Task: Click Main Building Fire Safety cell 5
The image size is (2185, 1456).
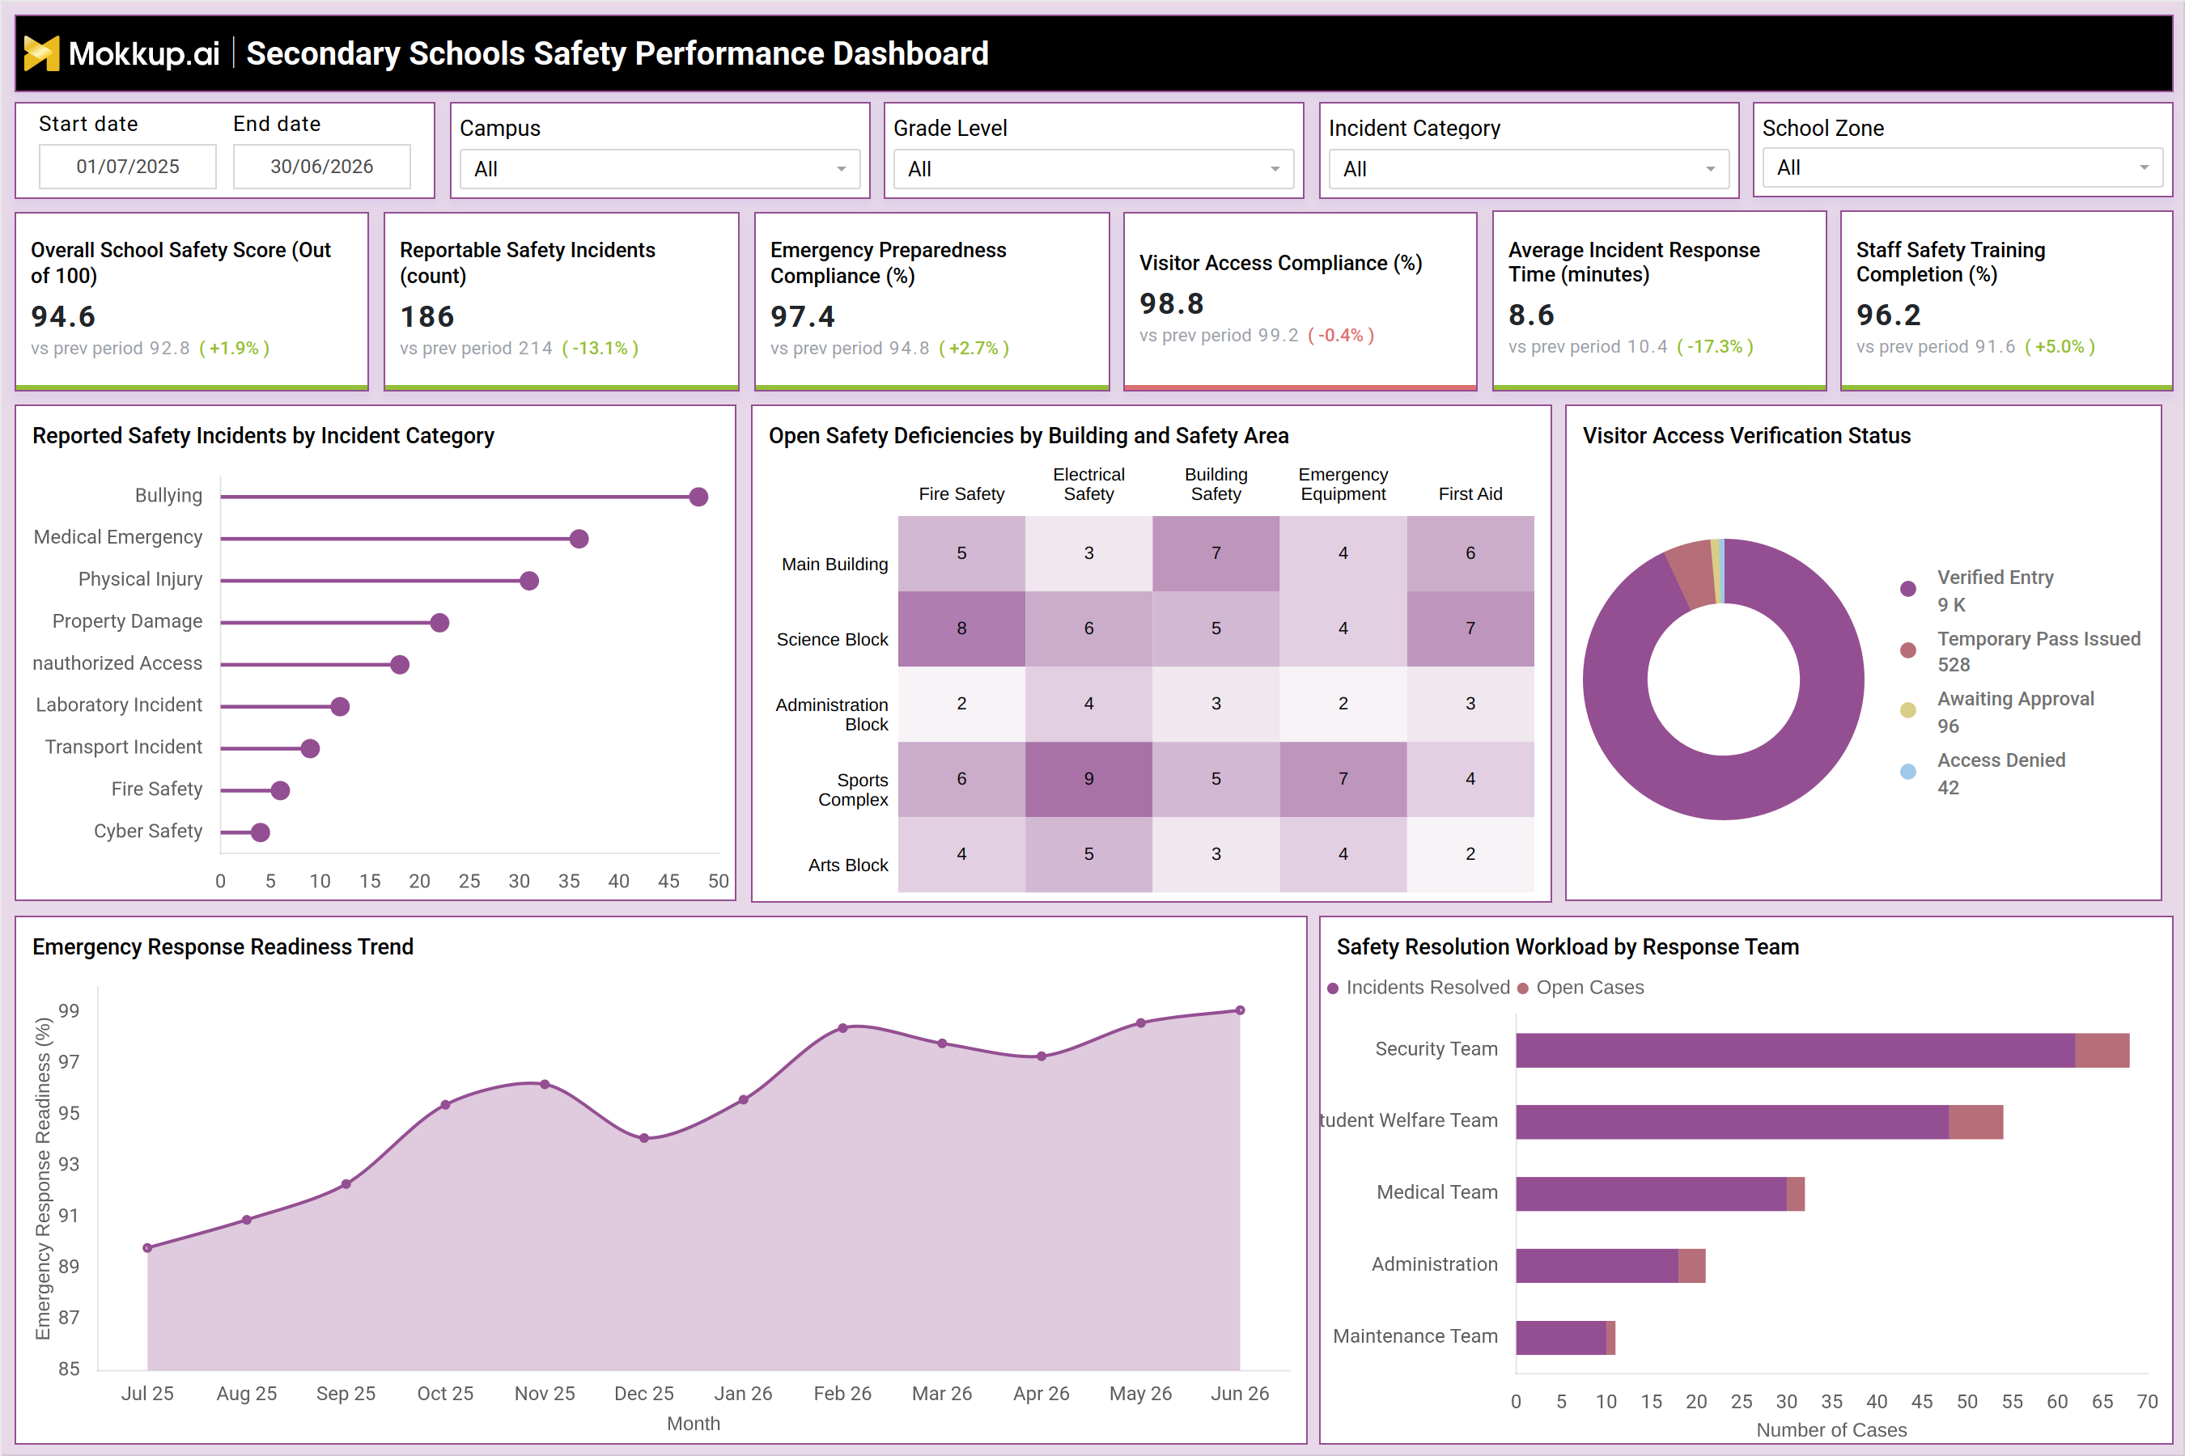Action: tap(961, 553)
